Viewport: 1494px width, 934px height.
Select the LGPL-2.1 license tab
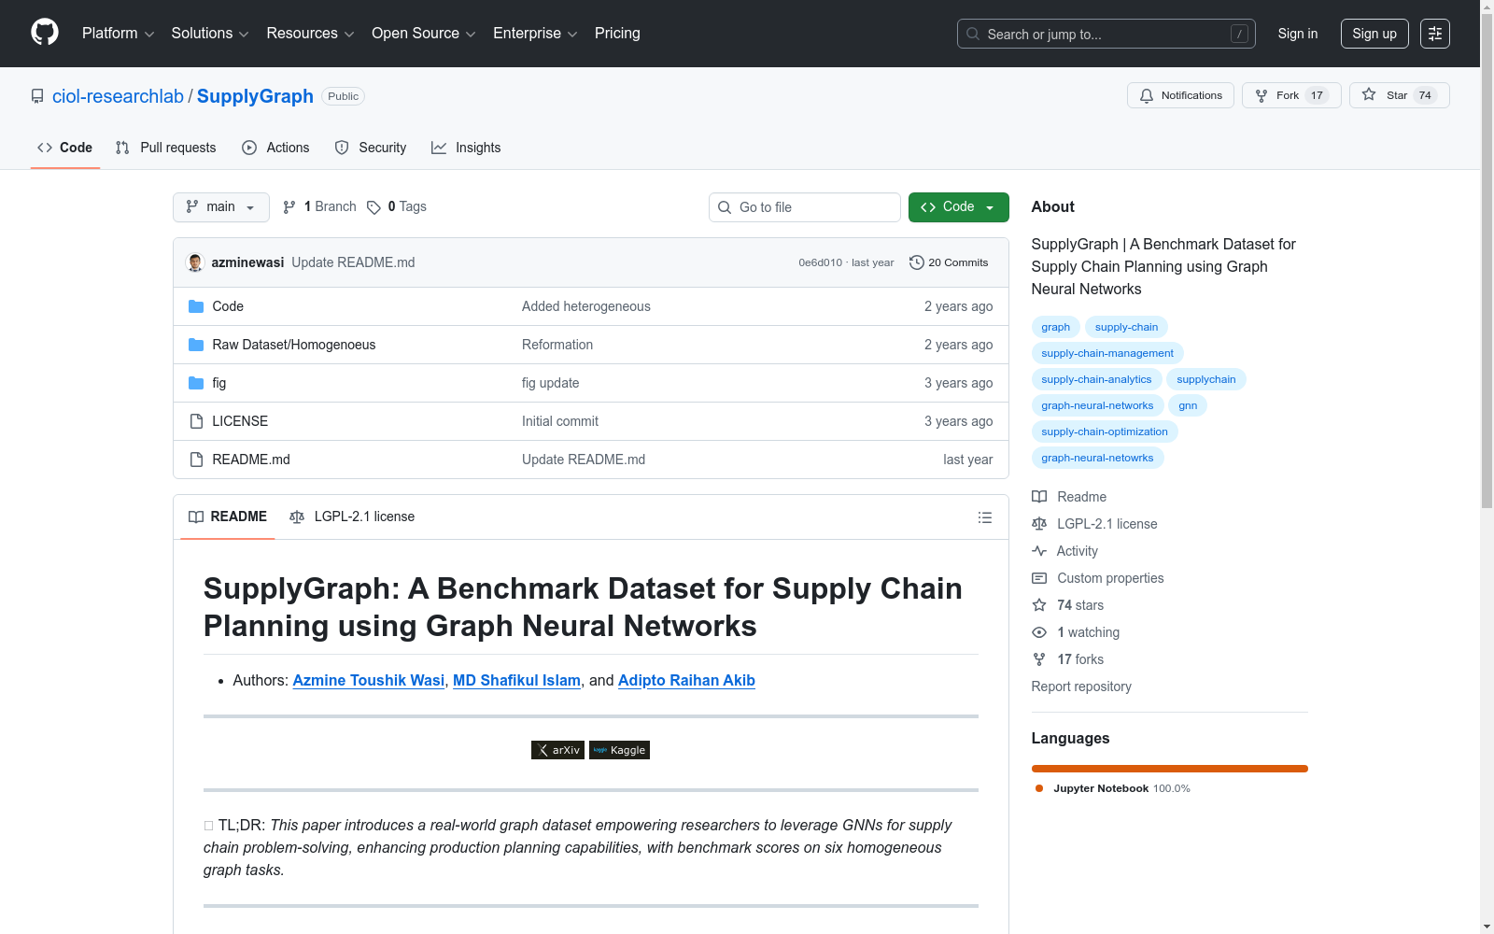tap(352, 517)
